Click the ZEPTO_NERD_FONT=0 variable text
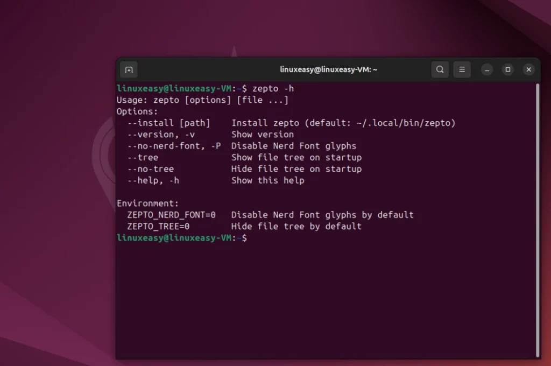This screenshot has width=551, height=366. click(171, 215)
